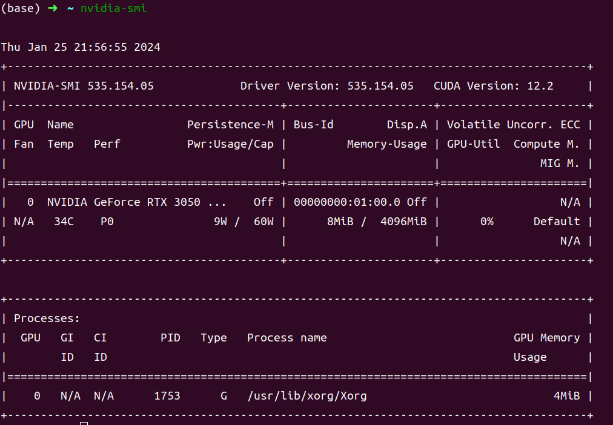The height and width of the screenshot is (425, 613).
Task: Click the 8MiB / 4096MiB memory usage
Action: click(x=377, y=222)
